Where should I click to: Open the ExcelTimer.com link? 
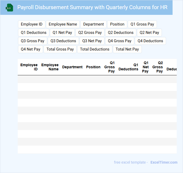click(164, 162)
